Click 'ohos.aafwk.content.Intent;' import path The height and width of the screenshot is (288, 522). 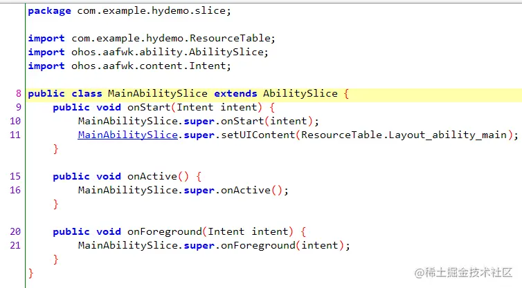(x=151, y=66)
